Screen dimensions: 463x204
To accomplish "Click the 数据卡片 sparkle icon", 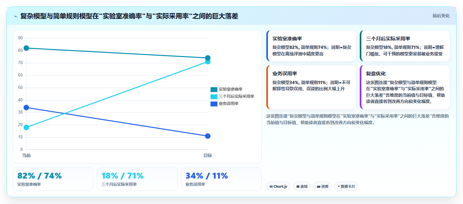I will (339, 187).
